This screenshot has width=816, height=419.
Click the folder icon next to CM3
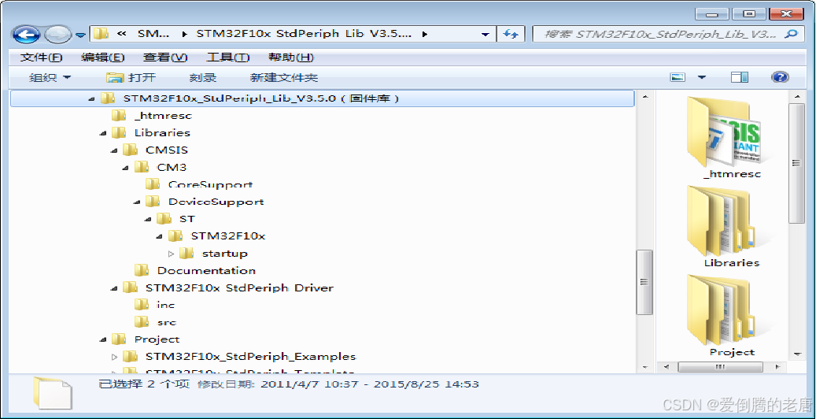tap(142, 167)
